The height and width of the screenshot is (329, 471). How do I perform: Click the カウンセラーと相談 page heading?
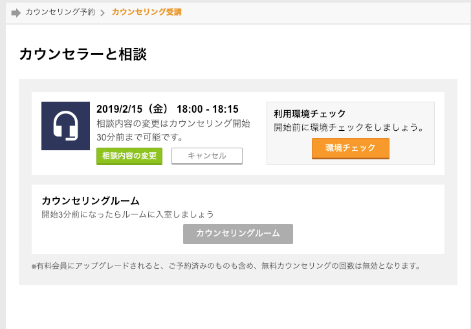[83, 54]
